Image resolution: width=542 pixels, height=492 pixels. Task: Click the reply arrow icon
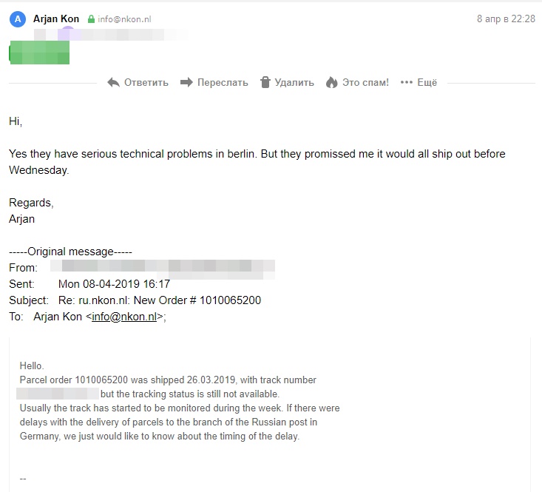tap(113, 83)
